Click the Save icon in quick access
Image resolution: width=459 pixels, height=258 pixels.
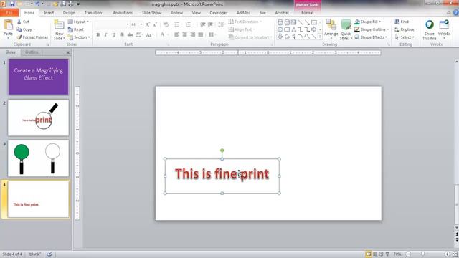click(x=12, y=4)
